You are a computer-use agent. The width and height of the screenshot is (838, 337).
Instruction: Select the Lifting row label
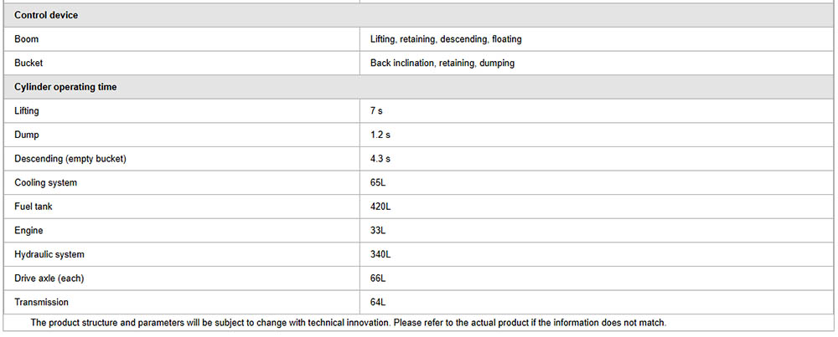[27, 110]
